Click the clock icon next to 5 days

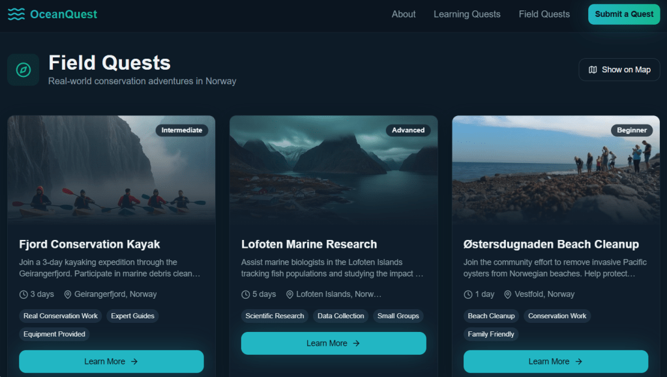click(246, 294)
